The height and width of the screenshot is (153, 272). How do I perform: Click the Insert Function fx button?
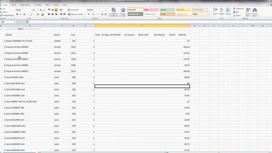coord(27,22)
